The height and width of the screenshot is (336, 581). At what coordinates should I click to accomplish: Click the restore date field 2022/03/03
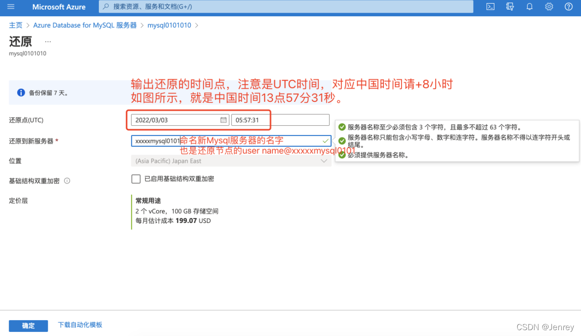coord(180,120)
